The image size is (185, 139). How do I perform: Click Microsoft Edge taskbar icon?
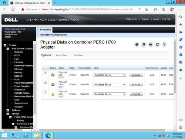pos(48,136)
